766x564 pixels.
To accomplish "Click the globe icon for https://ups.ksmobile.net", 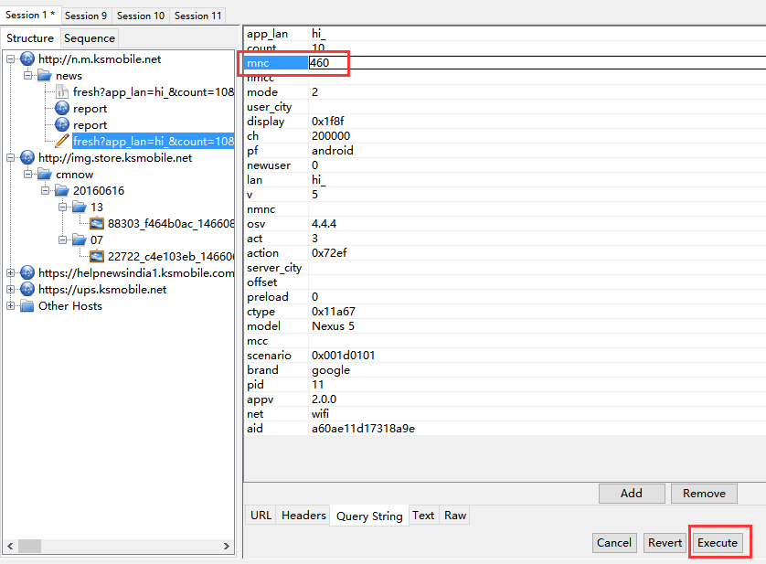I will point(27,290).
